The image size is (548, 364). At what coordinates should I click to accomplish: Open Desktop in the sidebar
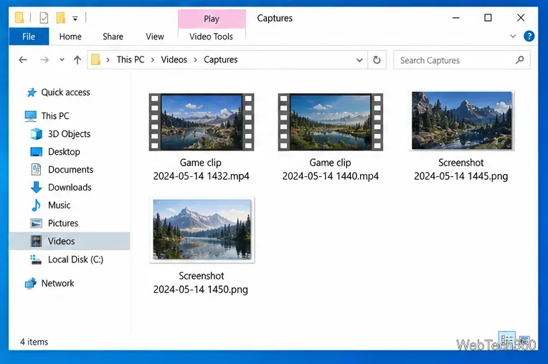[x=64, y=152]
